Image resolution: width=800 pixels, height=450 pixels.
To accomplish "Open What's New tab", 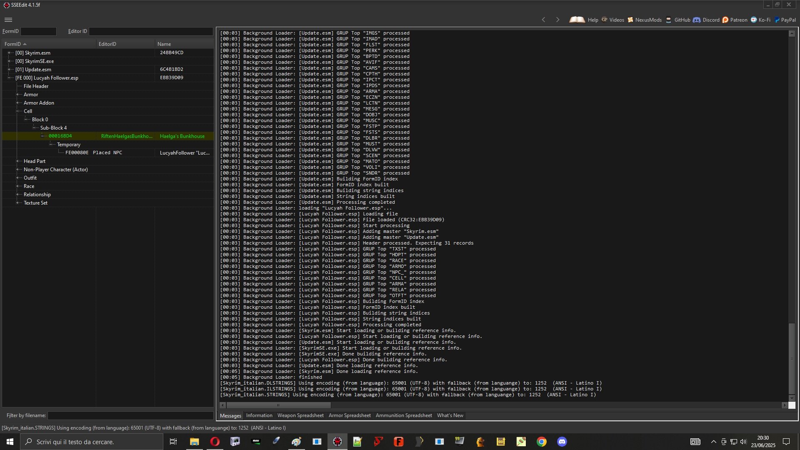I will point(450,415).
